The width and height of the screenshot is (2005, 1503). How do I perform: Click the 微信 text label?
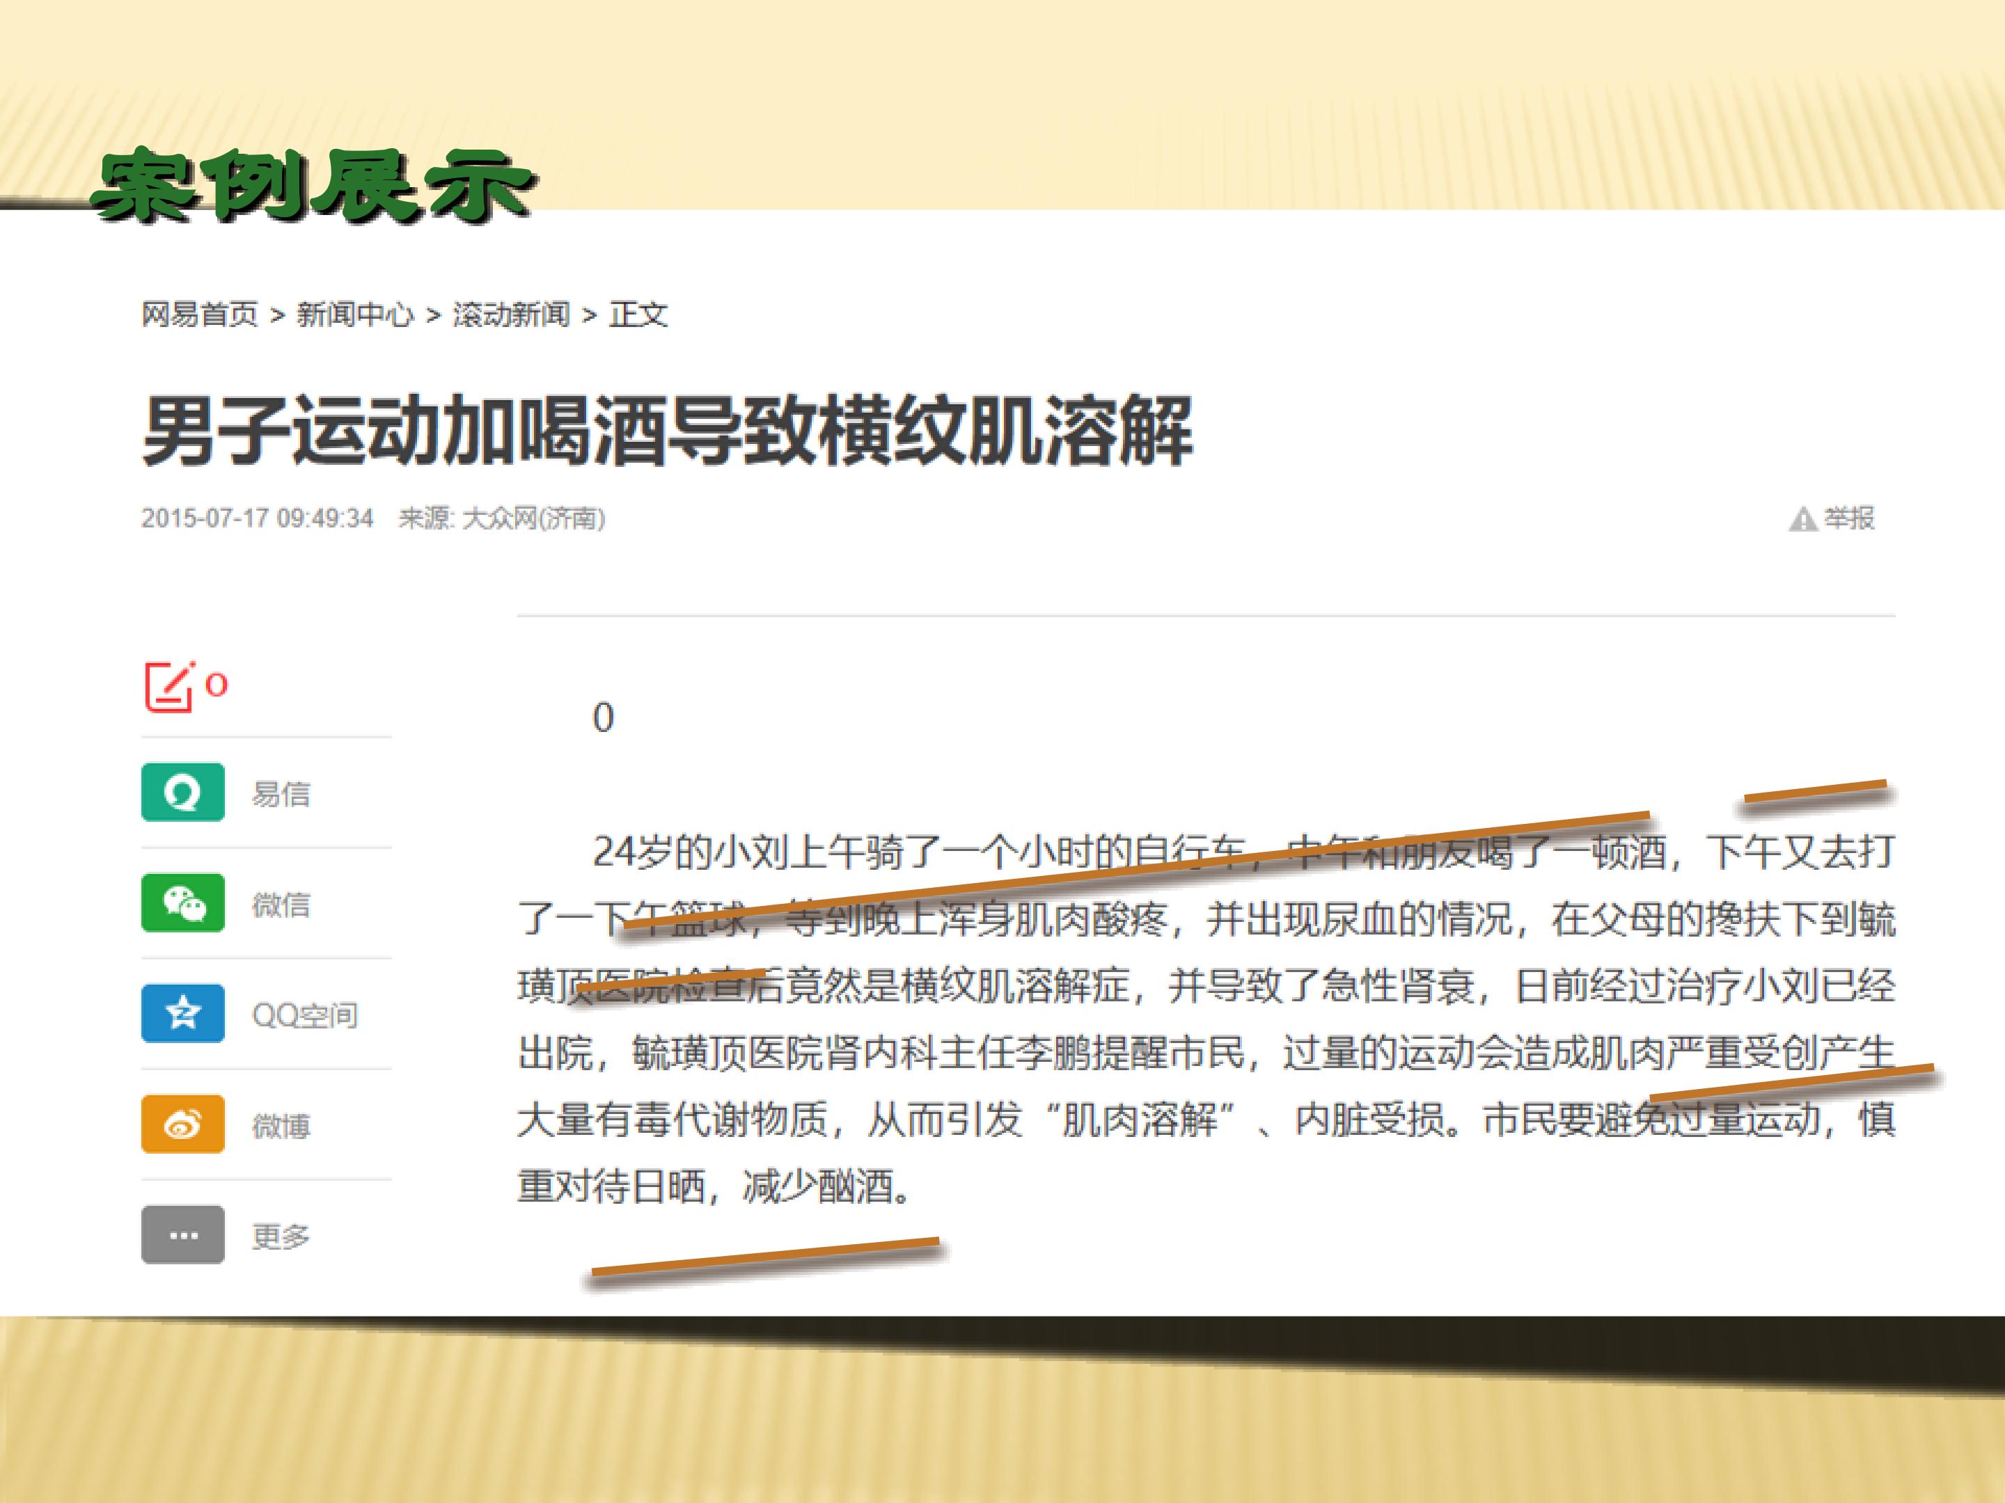[281, 905]
